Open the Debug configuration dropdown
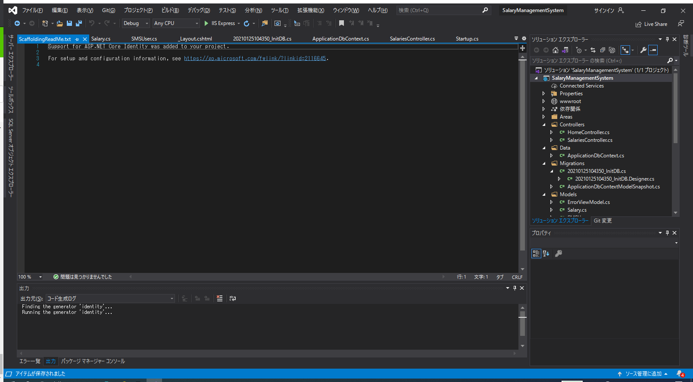The width and height of the screenshot is (693, 382). click(x=135, y=23)
